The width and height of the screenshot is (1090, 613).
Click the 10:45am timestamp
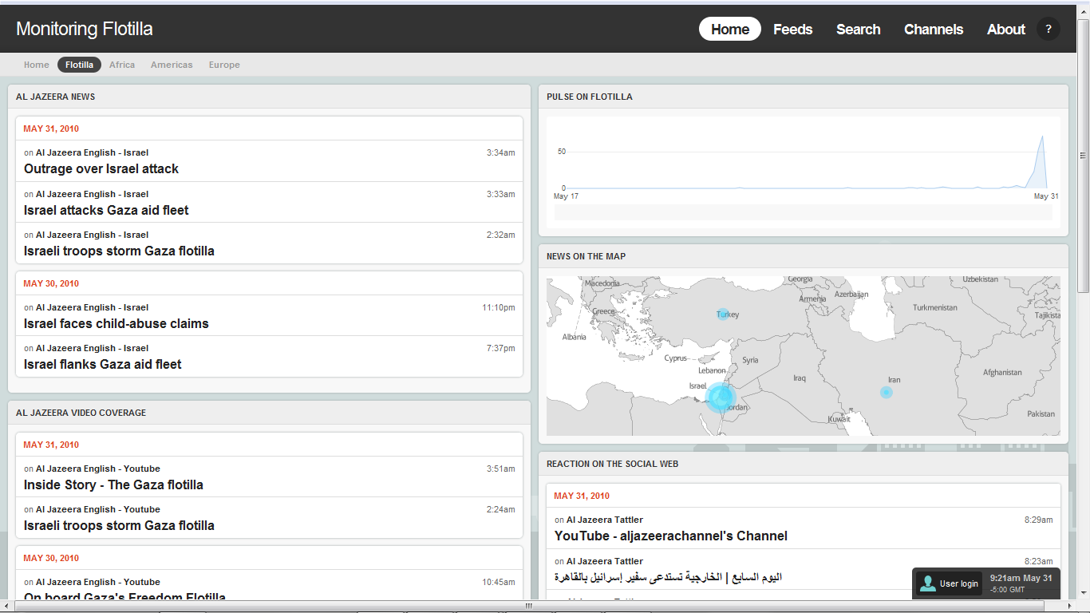pyautogui.click(x=499, y=582)
